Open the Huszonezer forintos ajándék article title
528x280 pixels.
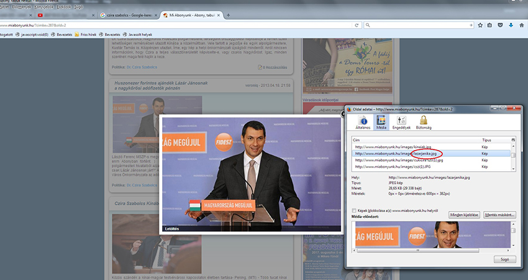[x=161, y=85]
